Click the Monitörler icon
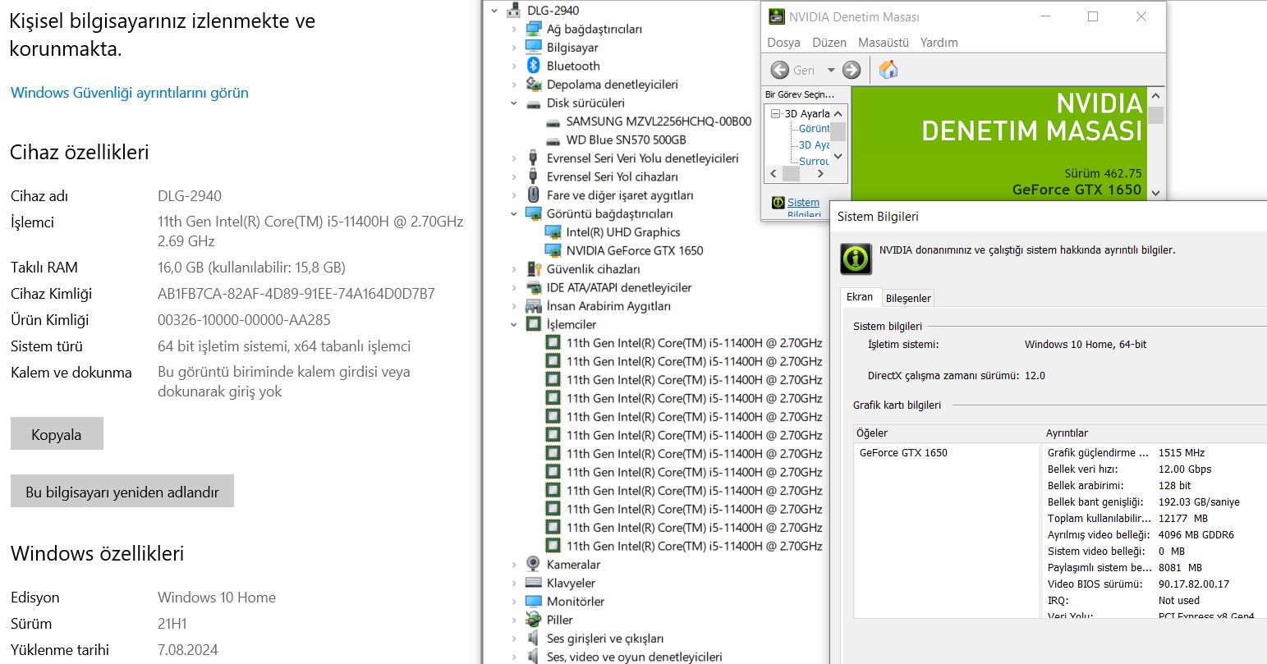This screenshot has width=1267, height=664. click(533, 602)
